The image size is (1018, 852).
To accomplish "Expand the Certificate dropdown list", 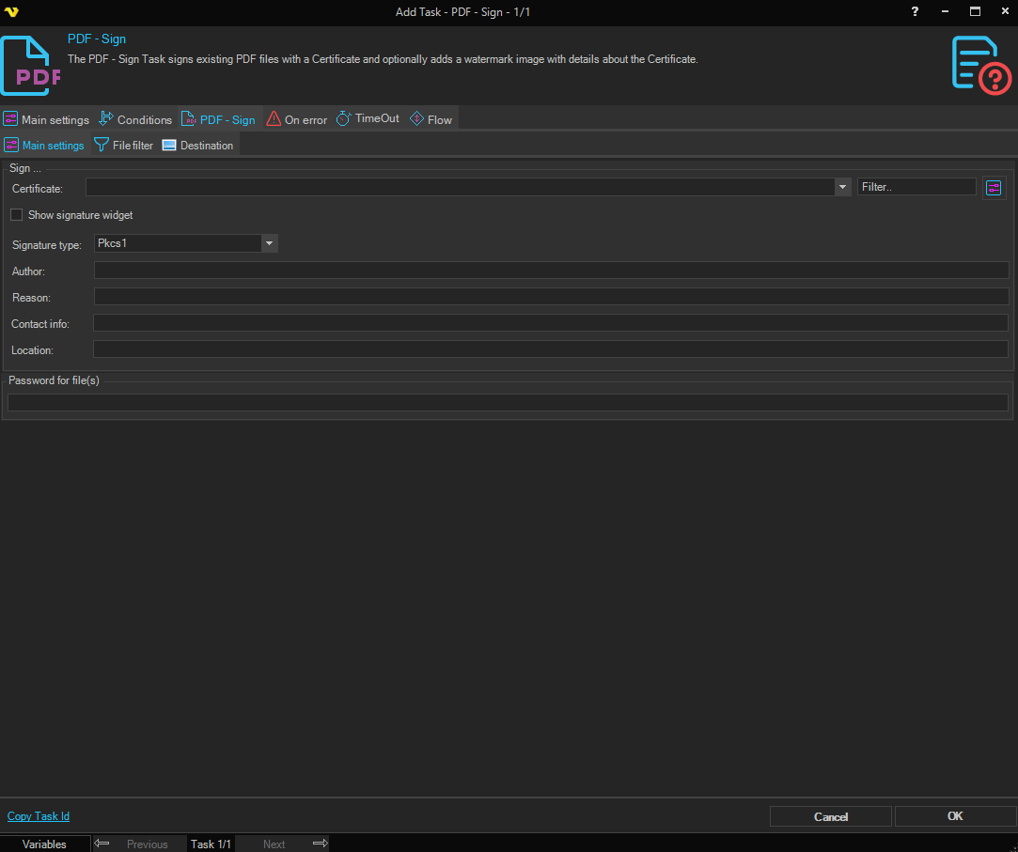I will tap(842, 188).
